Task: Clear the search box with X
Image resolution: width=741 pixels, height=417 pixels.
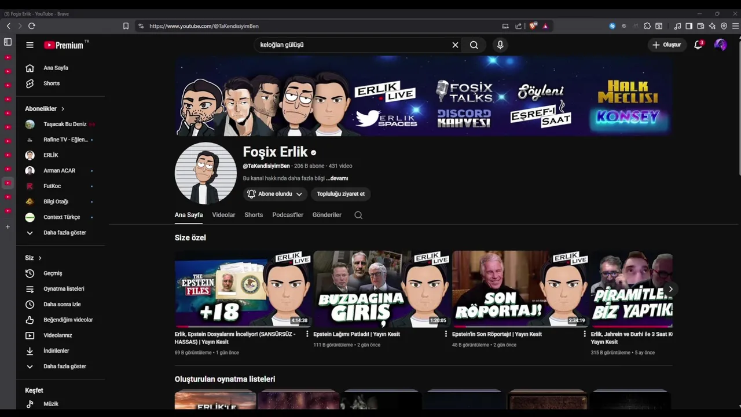Action: [x=455, y=45]
